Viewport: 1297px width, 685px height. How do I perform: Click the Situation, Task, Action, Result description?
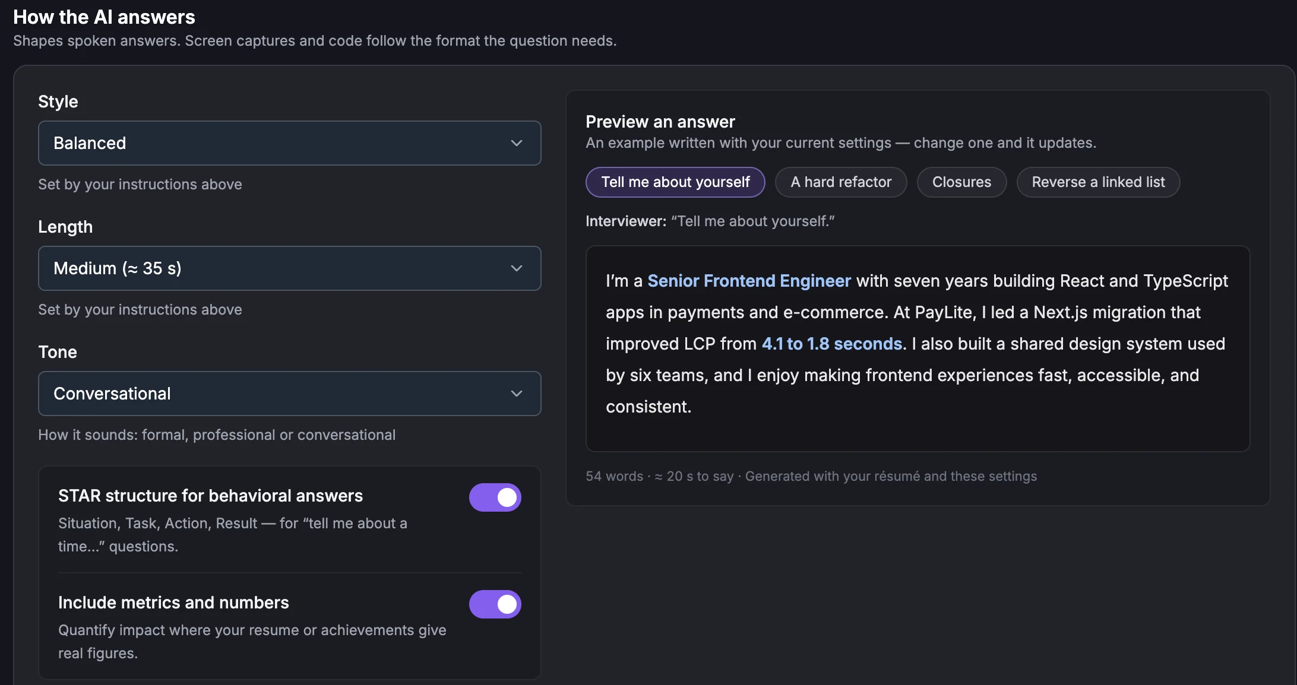(233, 535)
